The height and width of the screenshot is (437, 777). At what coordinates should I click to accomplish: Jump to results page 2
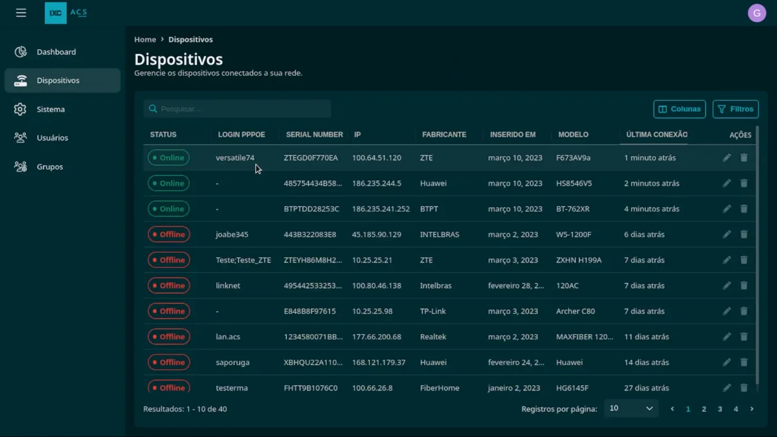pyautogui.click(x=704, y=409)
